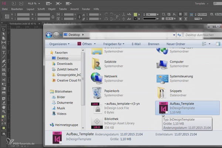Open the Schrift menu
This screenshot has width=222, height=148.
[x=41, y=9]
